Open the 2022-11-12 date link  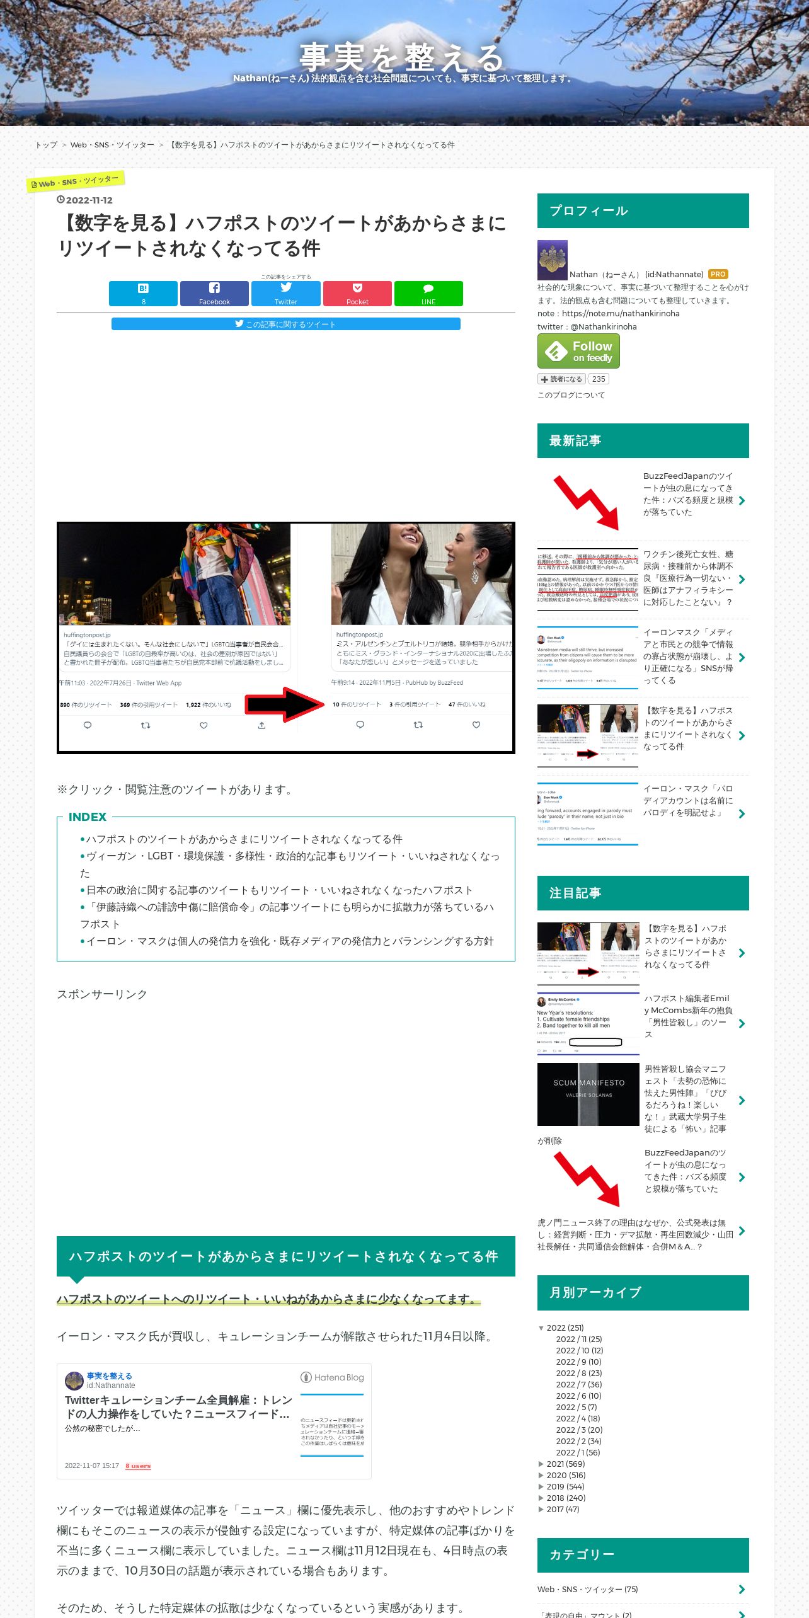click(89, 200)
